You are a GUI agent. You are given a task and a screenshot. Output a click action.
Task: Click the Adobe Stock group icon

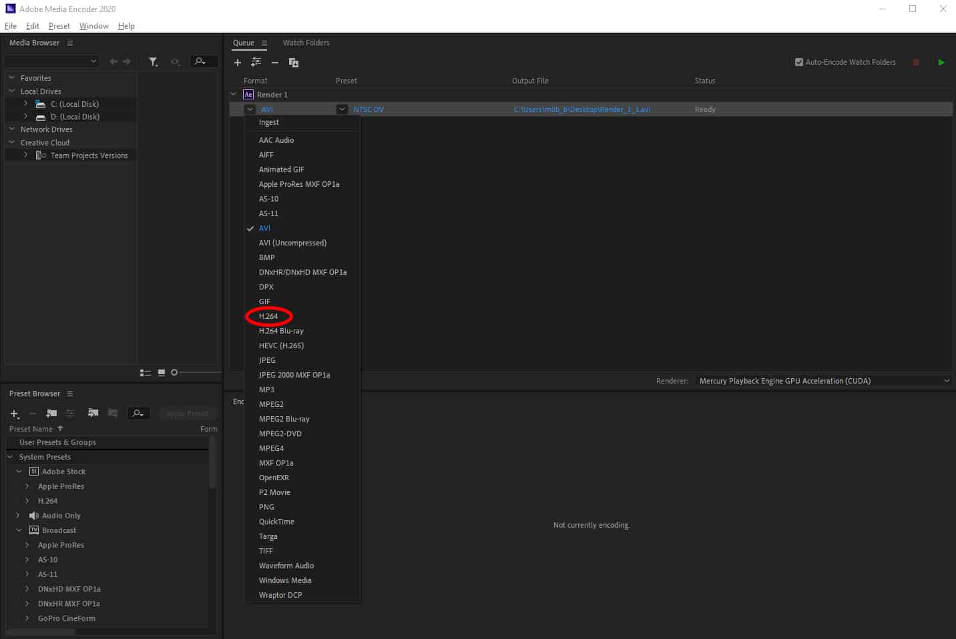[x=34, y=472]
